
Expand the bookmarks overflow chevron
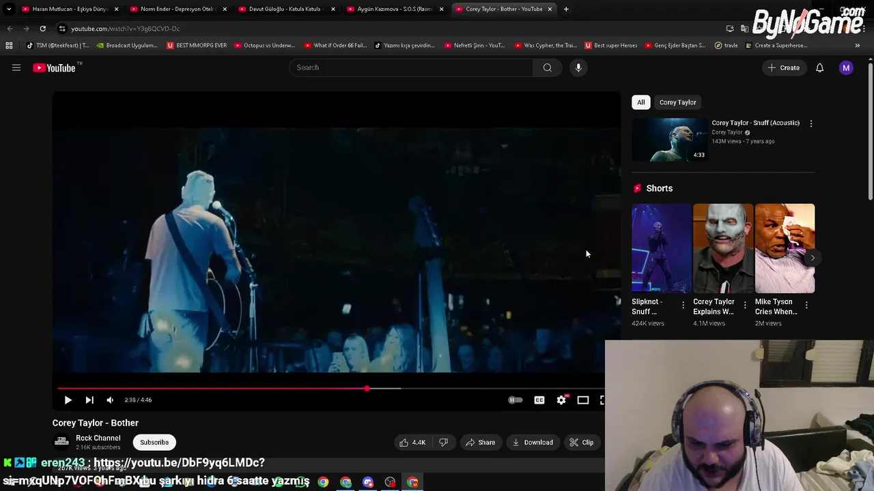point(858,46)
